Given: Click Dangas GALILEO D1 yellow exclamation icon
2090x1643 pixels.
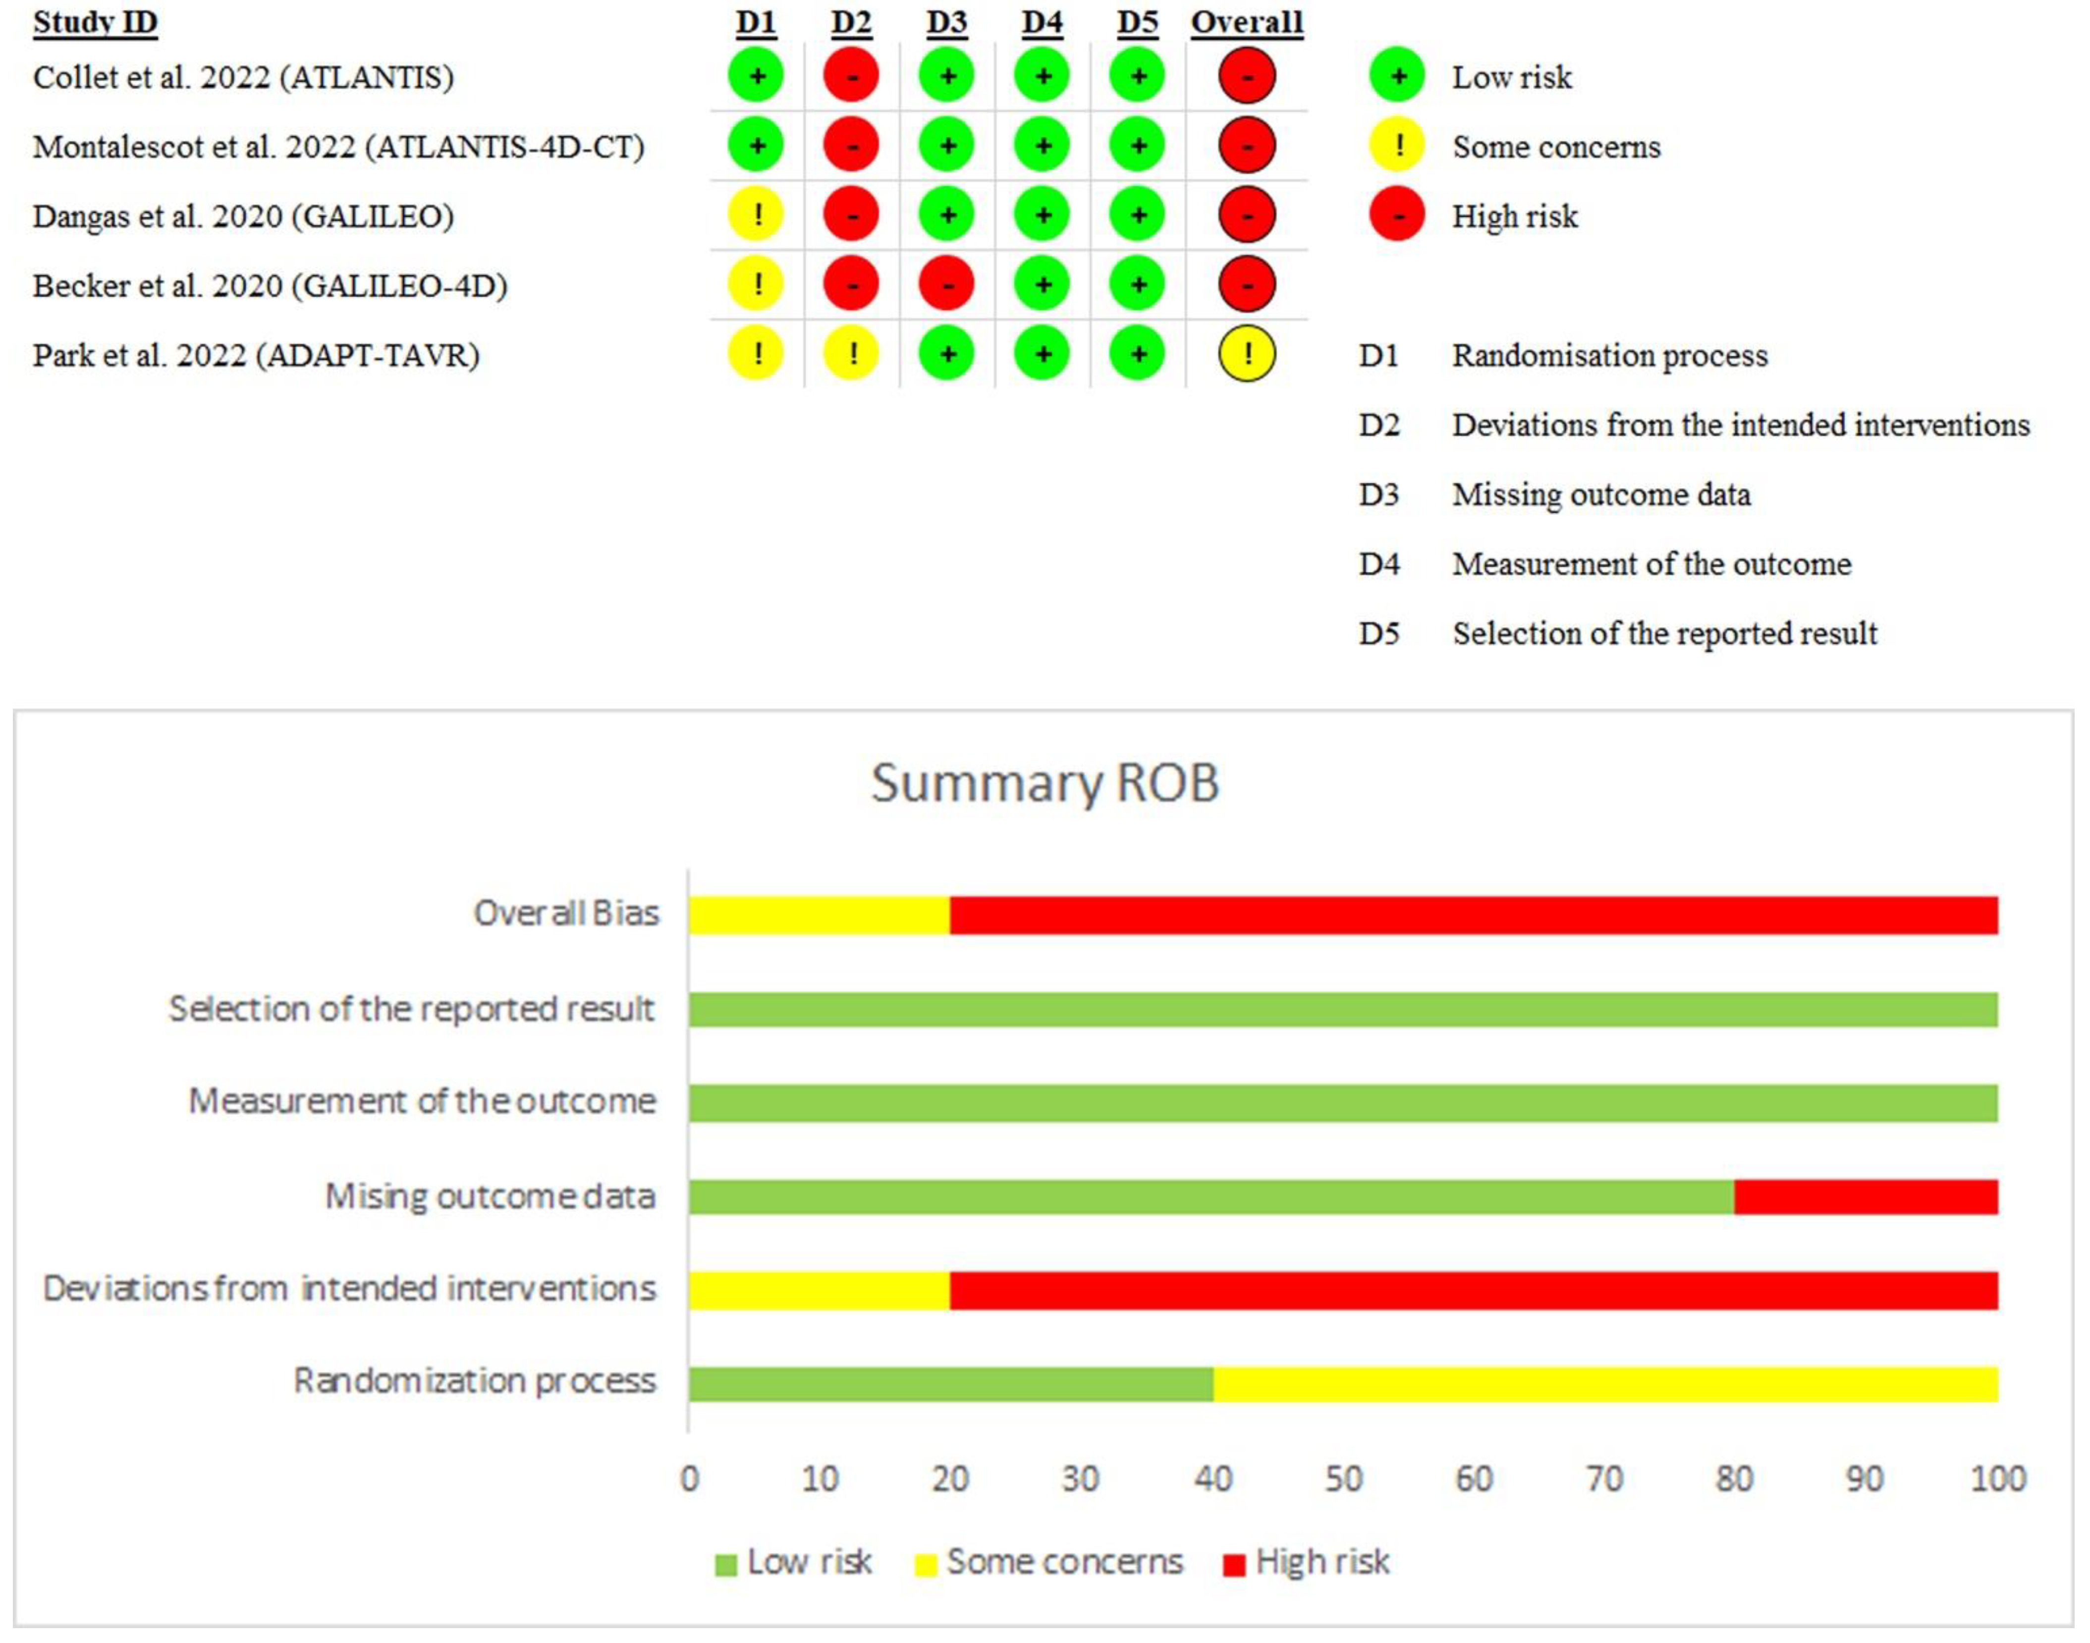Looking at the screenshot, I should click(756, 215).
